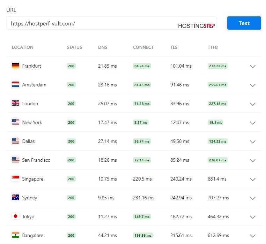Select the LOCATION column header
This screenshot has width=266, height=244.
pos(23,47)
